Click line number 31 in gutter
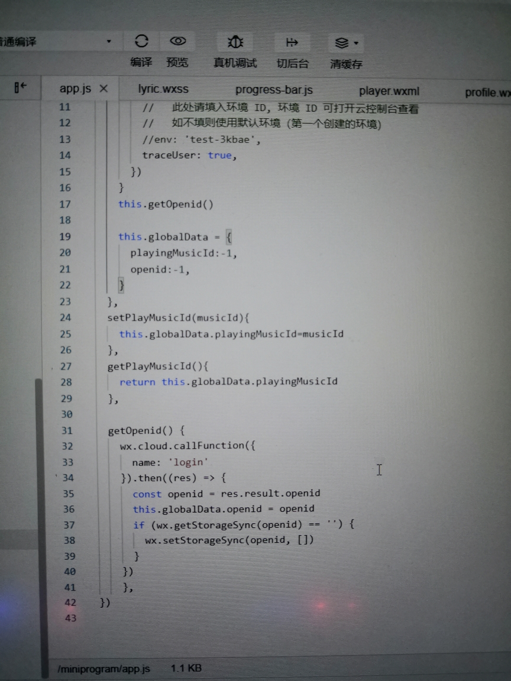Viewport: 511px width, 681px height. coord(66,430)
